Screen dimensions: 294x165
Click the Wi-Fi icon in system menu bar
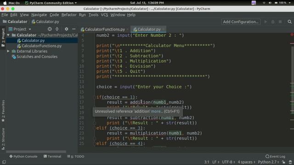pyautogui.click(x=264, y=3)
